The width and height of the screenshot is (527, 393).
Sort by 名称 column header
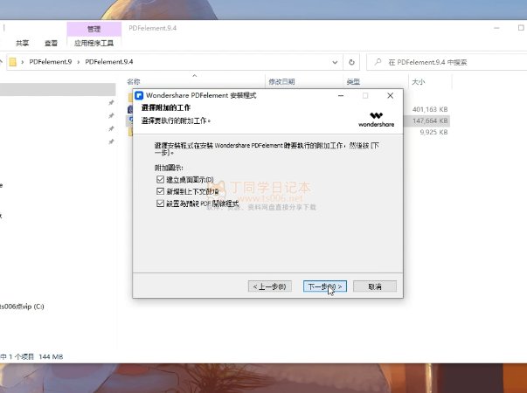134,81
